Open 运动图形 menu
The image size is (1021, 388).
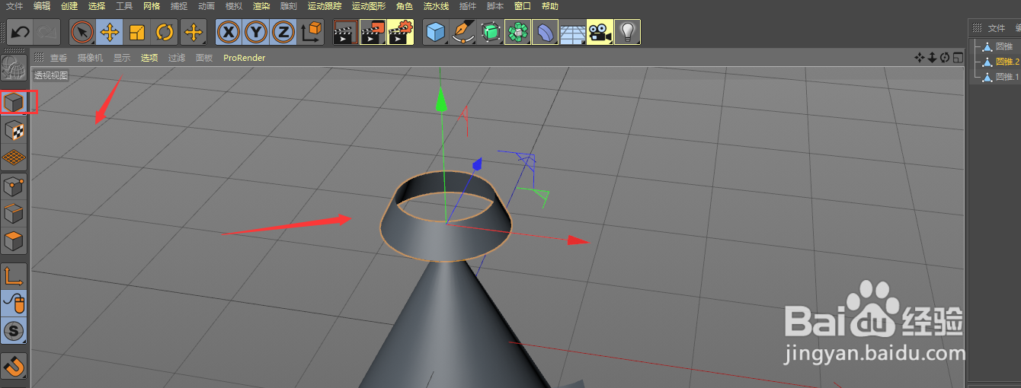click(x=369, y=6)
